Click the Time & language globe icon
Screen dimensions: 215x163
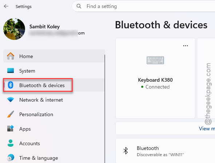[x=11, y=158]
